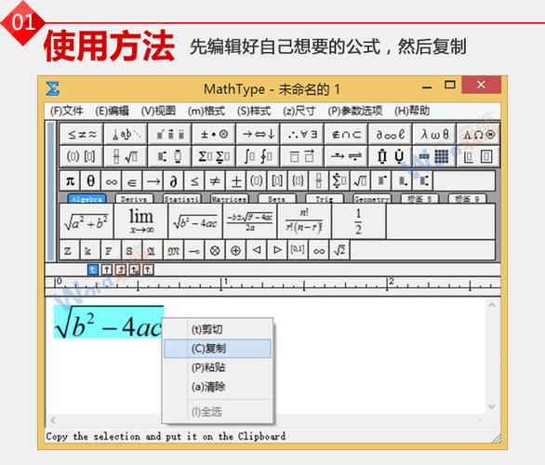This screenshot has width=545, height=465.
Task: Open the relational symbols palette (≤≠≈)
Action: tap(81, 134)
